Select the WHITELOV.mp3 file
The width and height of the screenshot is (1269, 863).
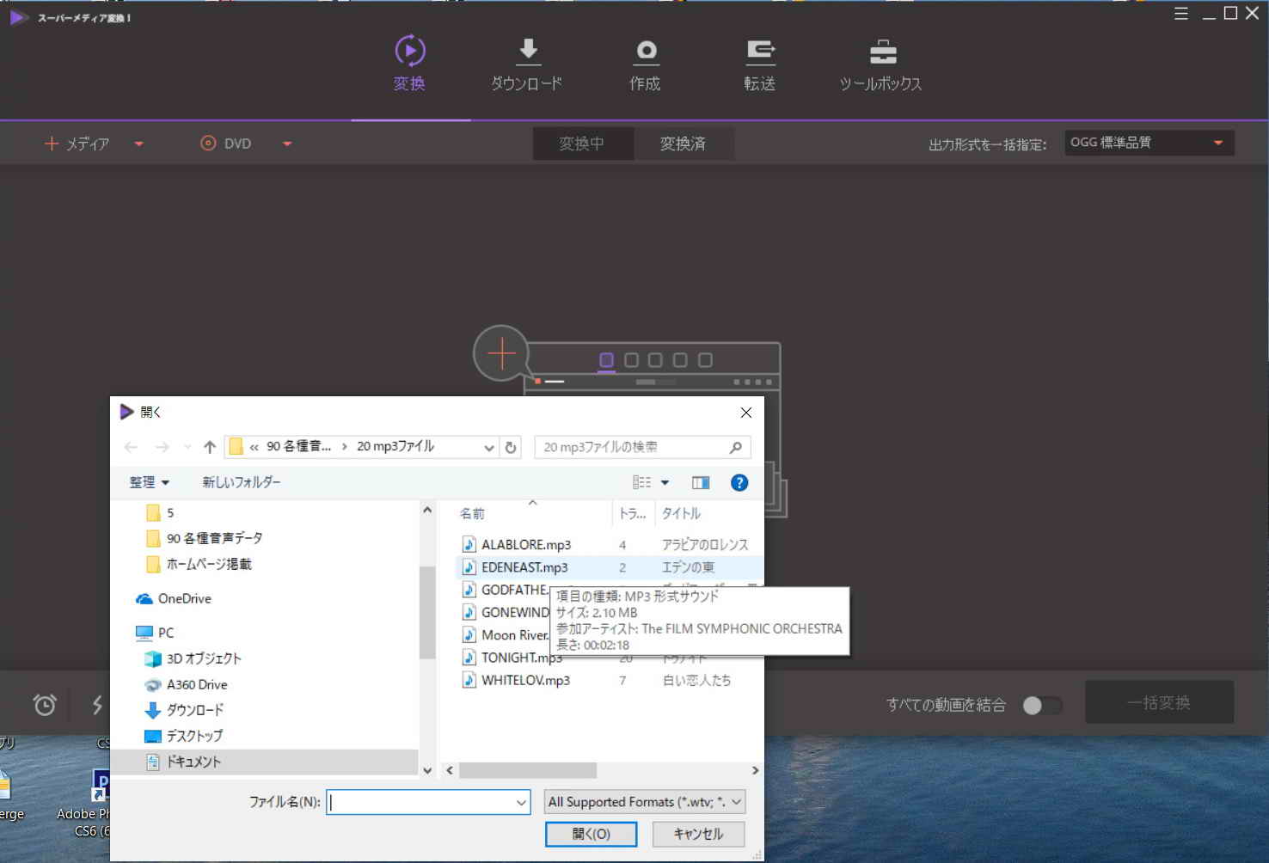(525, 680)
